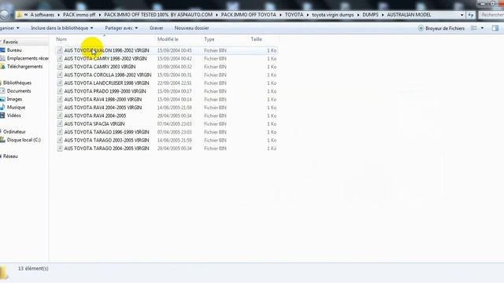504x283 pixels.
Task: Click file icon of AUS TOYOTA PRADO 1999-2000
Action: point(60,91)
